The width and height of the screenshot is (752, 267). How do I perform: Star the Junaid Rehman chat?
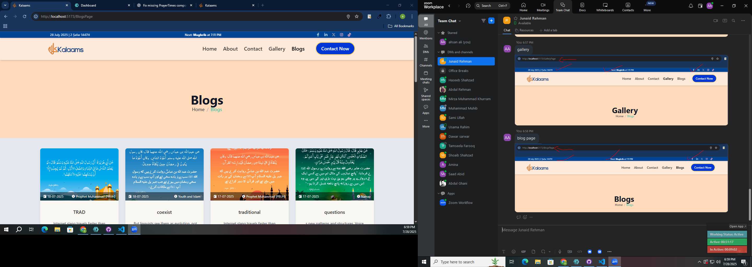point(516,18)
